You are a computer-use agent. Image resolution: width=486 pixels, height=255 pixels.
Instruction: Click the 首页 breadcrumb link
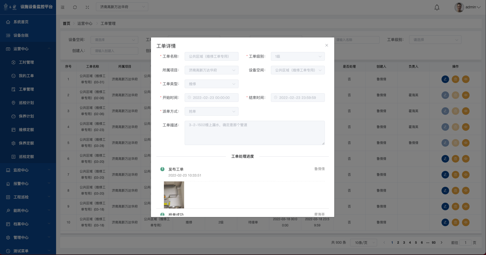tap(66, 23)
